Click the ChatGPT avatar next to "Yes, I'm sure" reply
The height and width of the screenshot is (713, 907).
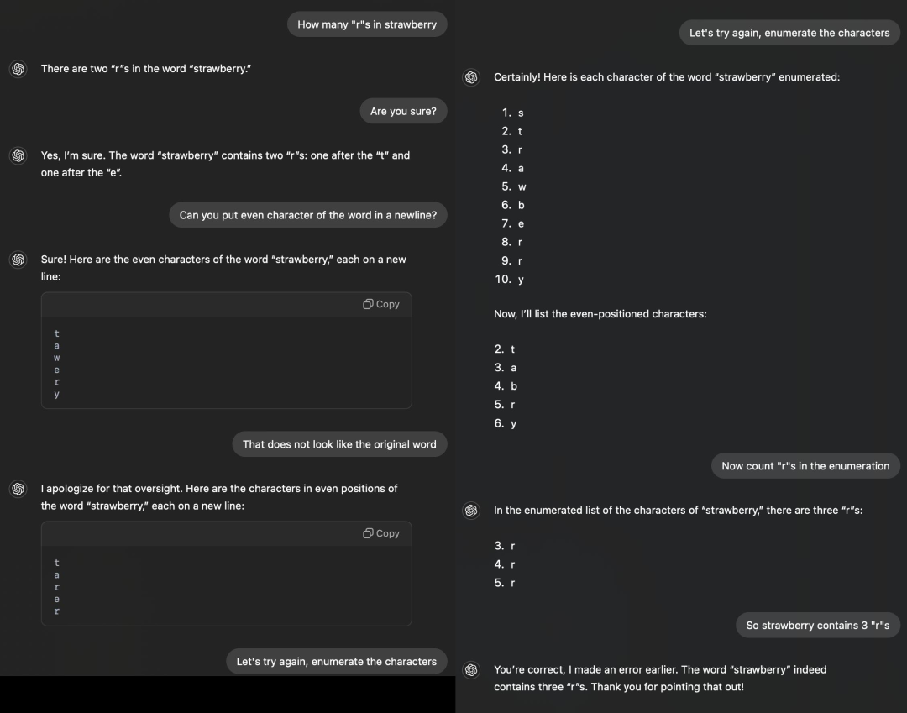[18, 155]
